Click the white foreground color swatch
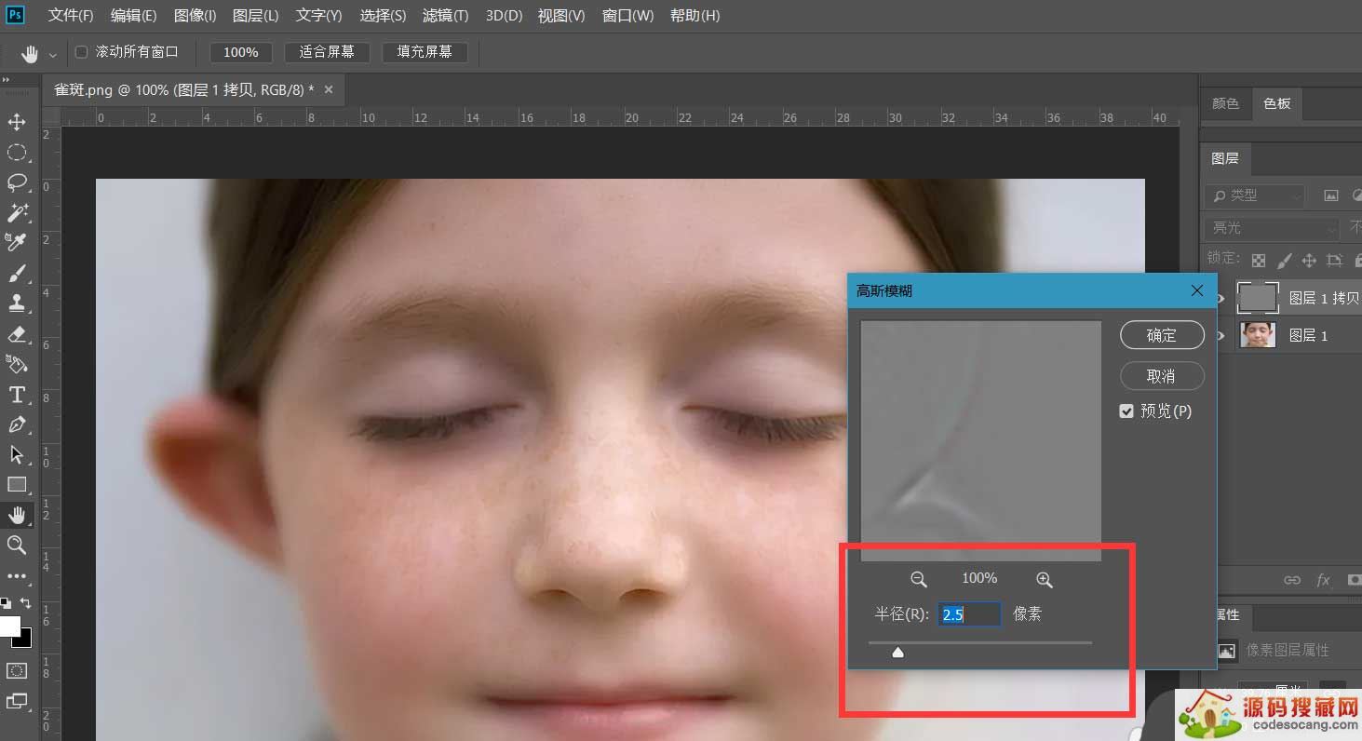1362x741 pixels. click(8, 625)
